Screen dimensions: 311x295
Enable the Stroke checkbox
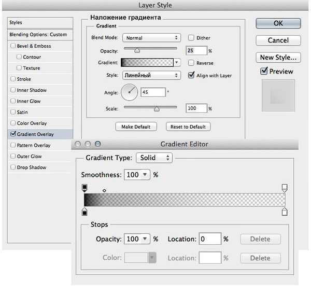coord(13,79)
